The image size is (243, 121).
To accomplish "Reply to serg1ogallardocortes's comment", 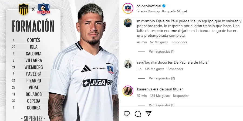I will click(175, 69).
